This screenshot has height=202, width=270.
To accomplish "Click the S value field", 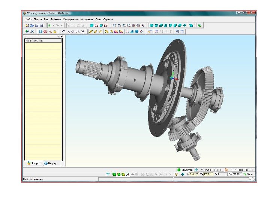I will [x=236, y=174].
